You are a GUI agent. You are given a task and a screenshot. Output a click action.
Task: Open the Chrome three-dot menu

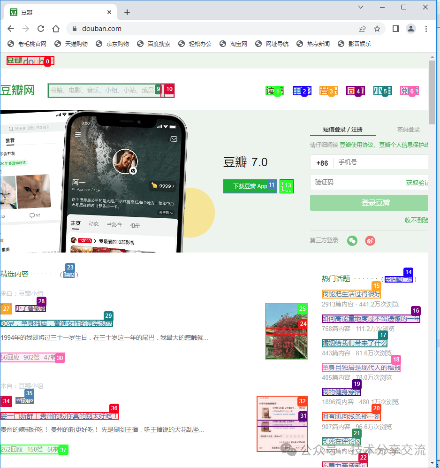(x=426, y=29)
